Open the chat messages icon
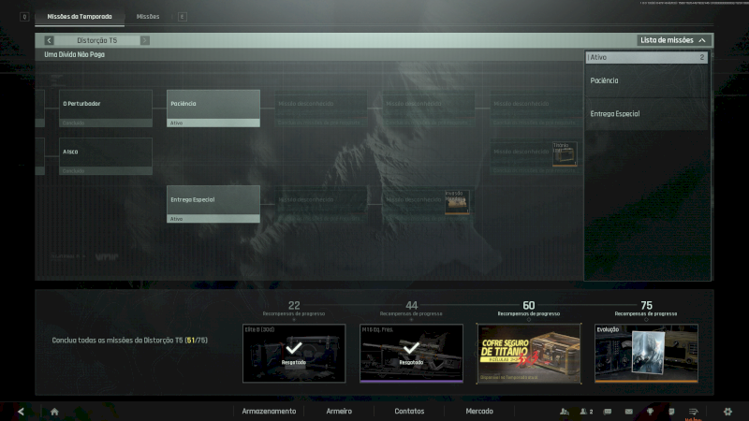This screenshot has width=749, height=421. click(x=608, y=411)
